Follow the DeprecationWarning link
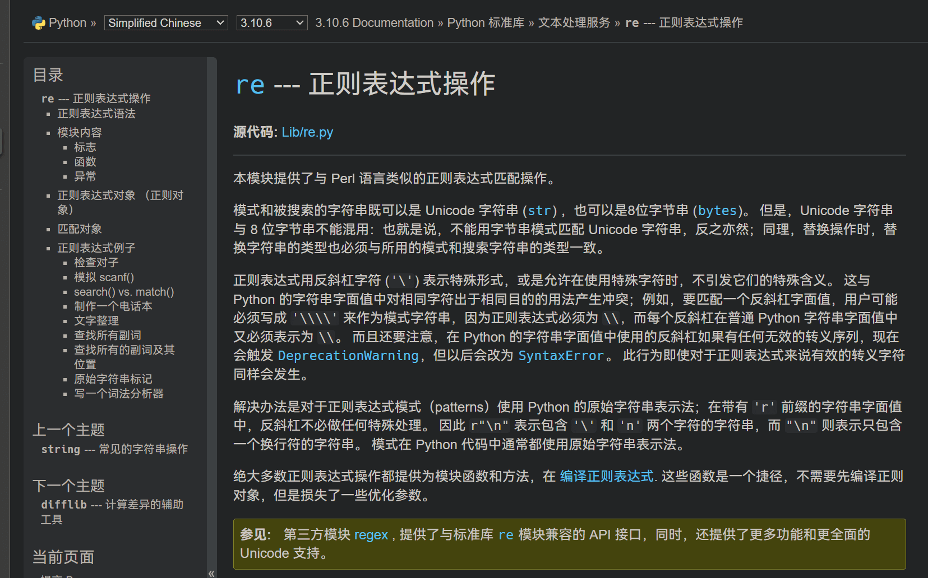The height and width of the screenshot is (578, 928). click(x=348, y=356)
